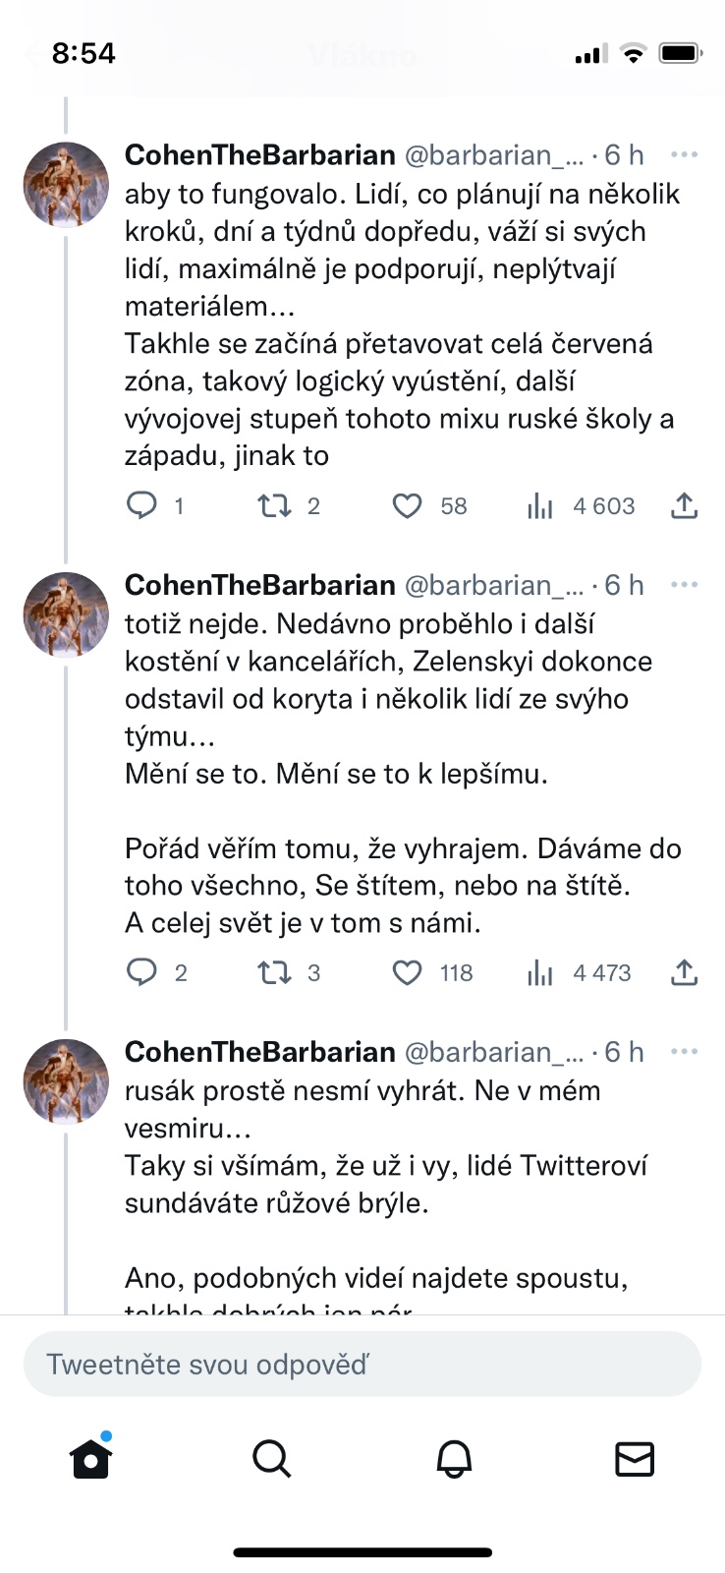Open CohenTheBarbarian profile name in first tweet
Image resolution: width=725 pixels, height=1573 pixels.
pyautogui.click(x=260, y=154)
